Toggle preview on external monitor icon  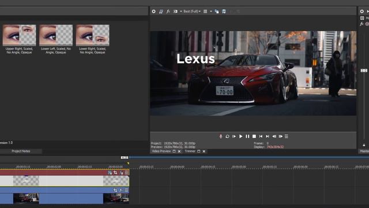pyautogui.click(x=161, y=12)
